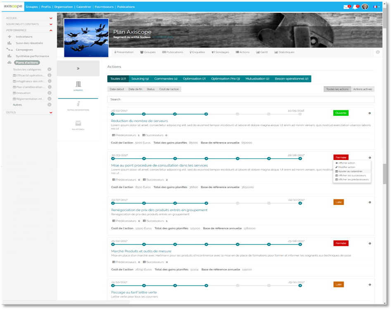Screen dimensions: 392x310
Task: Close options gear of Mise au point procédure
Action: [x=370, y=157]
